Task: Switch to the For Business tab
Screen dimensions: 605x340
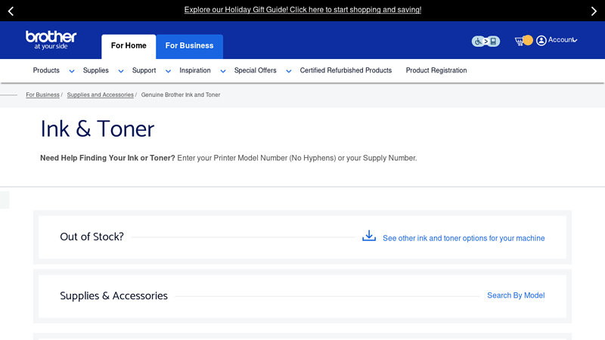Action: tap(189, 46)
